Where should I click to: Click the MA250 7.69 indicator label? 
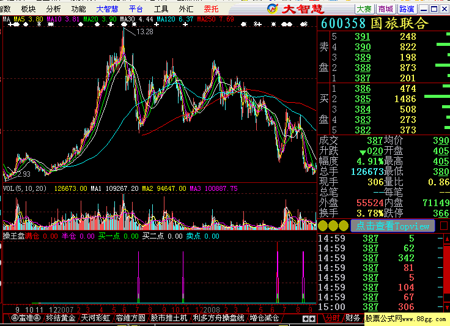coord(216,19)
